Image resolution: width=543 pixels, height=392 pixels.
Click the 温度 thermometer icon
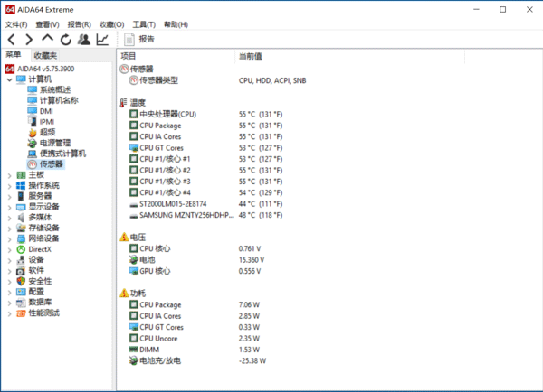pos(123,103)
